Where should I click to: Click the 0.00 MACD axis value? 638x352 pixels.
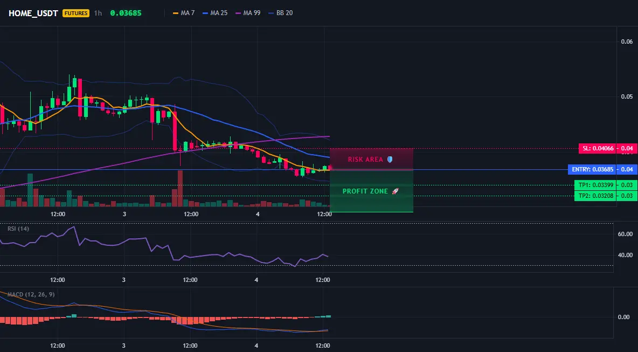(x=624, y=317)
